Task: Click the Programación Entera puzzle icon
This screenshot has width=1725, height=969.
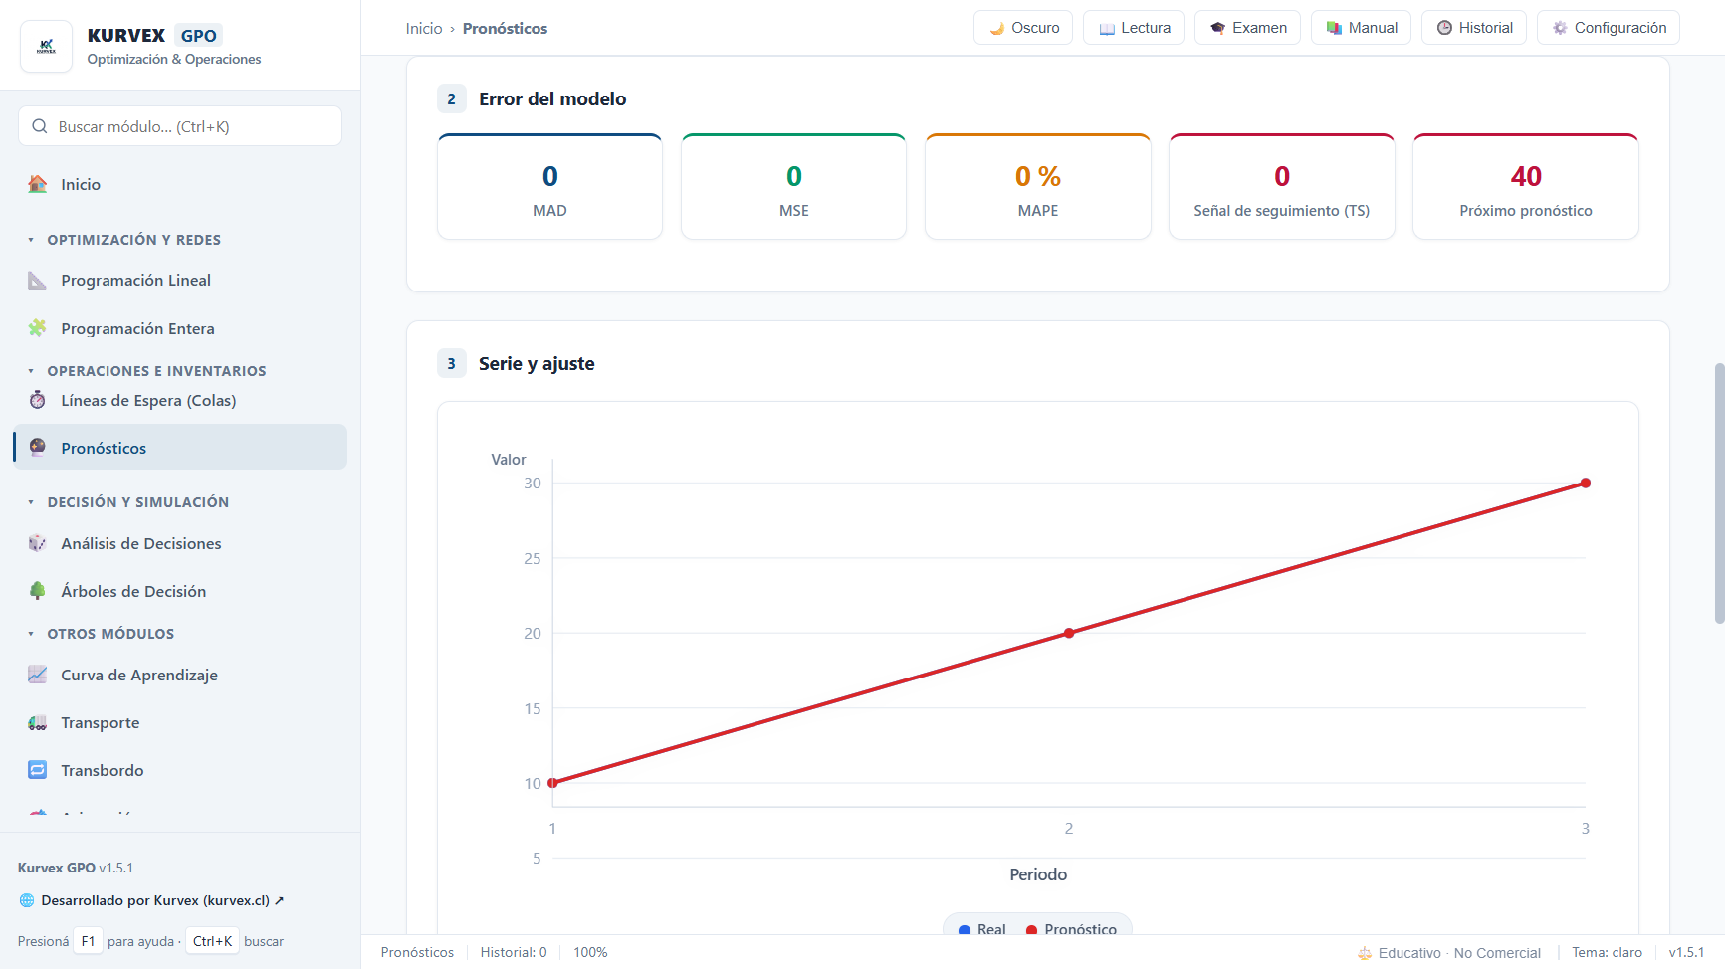Action: [x=38, y=328]
